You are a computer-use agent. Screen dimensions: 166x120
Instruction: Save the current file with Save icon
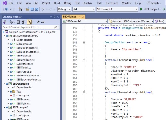point(32,9)
